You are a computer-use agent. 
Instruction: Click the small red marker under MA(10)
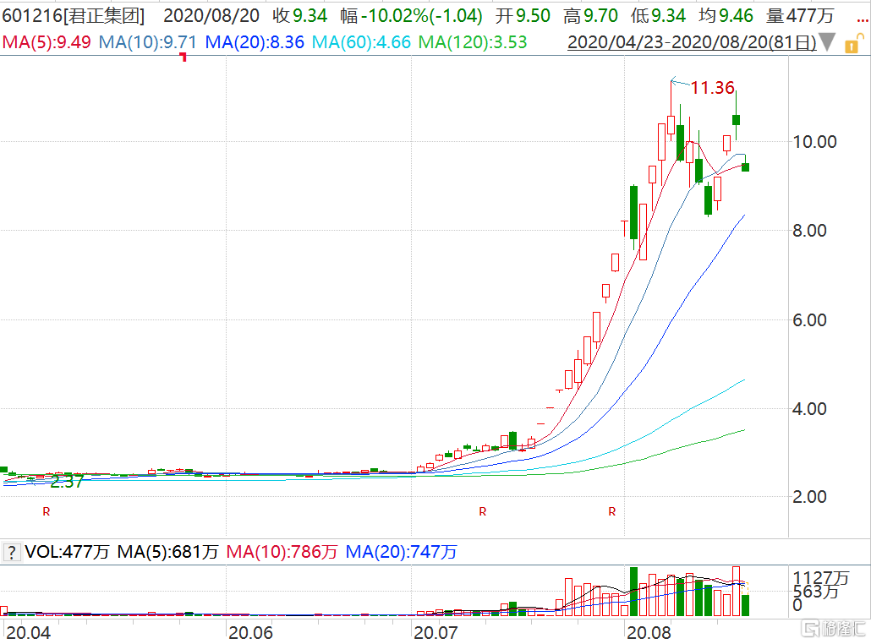(x=183, y=57)
